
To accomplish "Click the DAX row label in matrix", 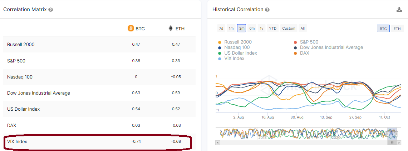I will (x=12, y=125).
